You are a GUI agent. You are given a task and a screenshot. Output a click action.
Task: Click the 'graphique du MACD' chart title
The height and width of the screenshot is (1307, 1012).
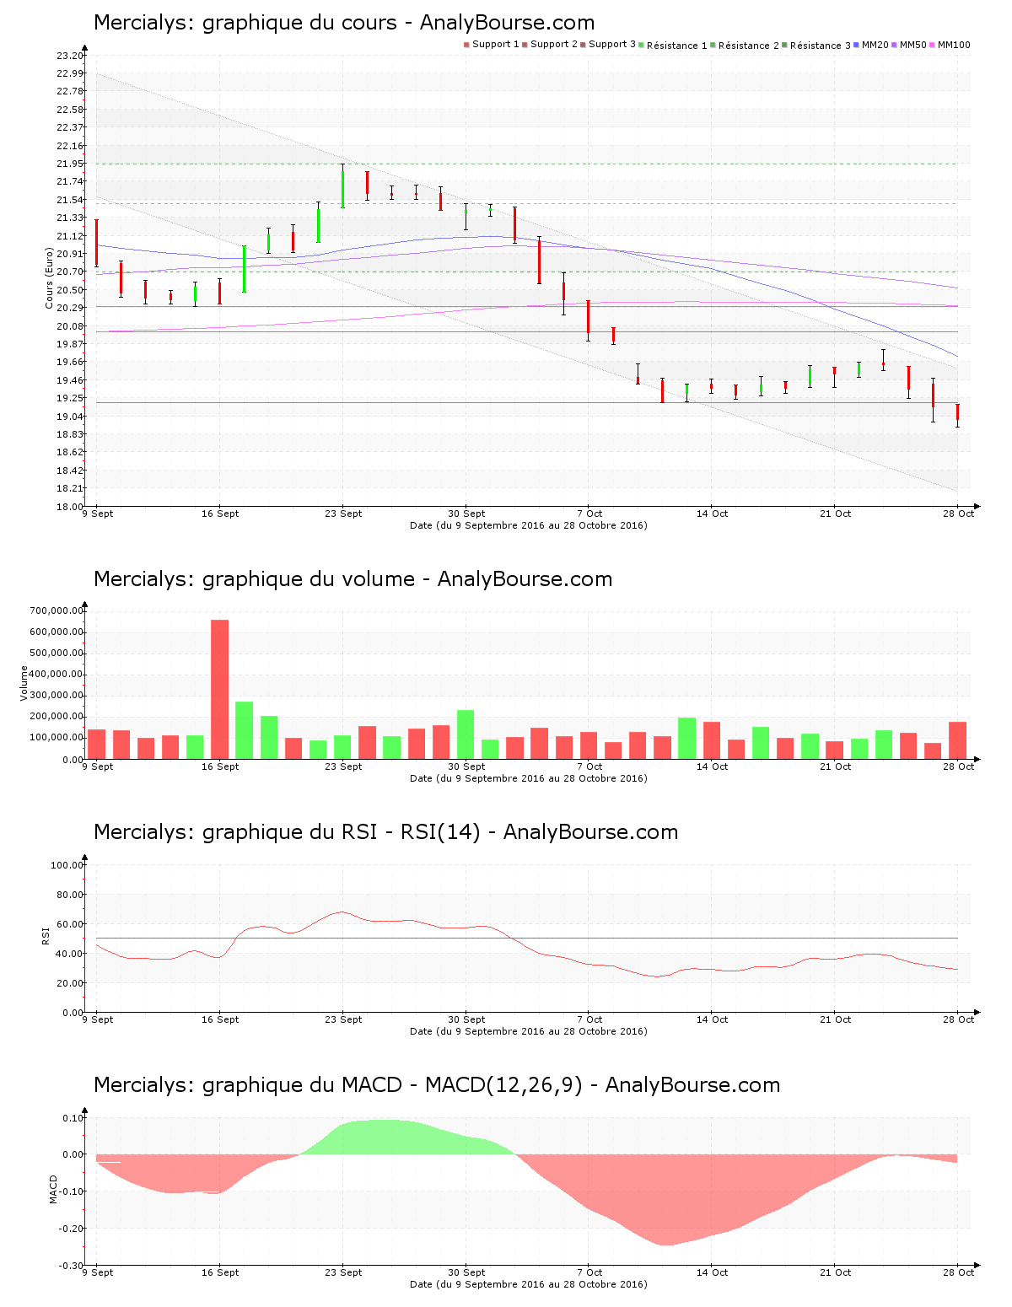coord(437,1085)
